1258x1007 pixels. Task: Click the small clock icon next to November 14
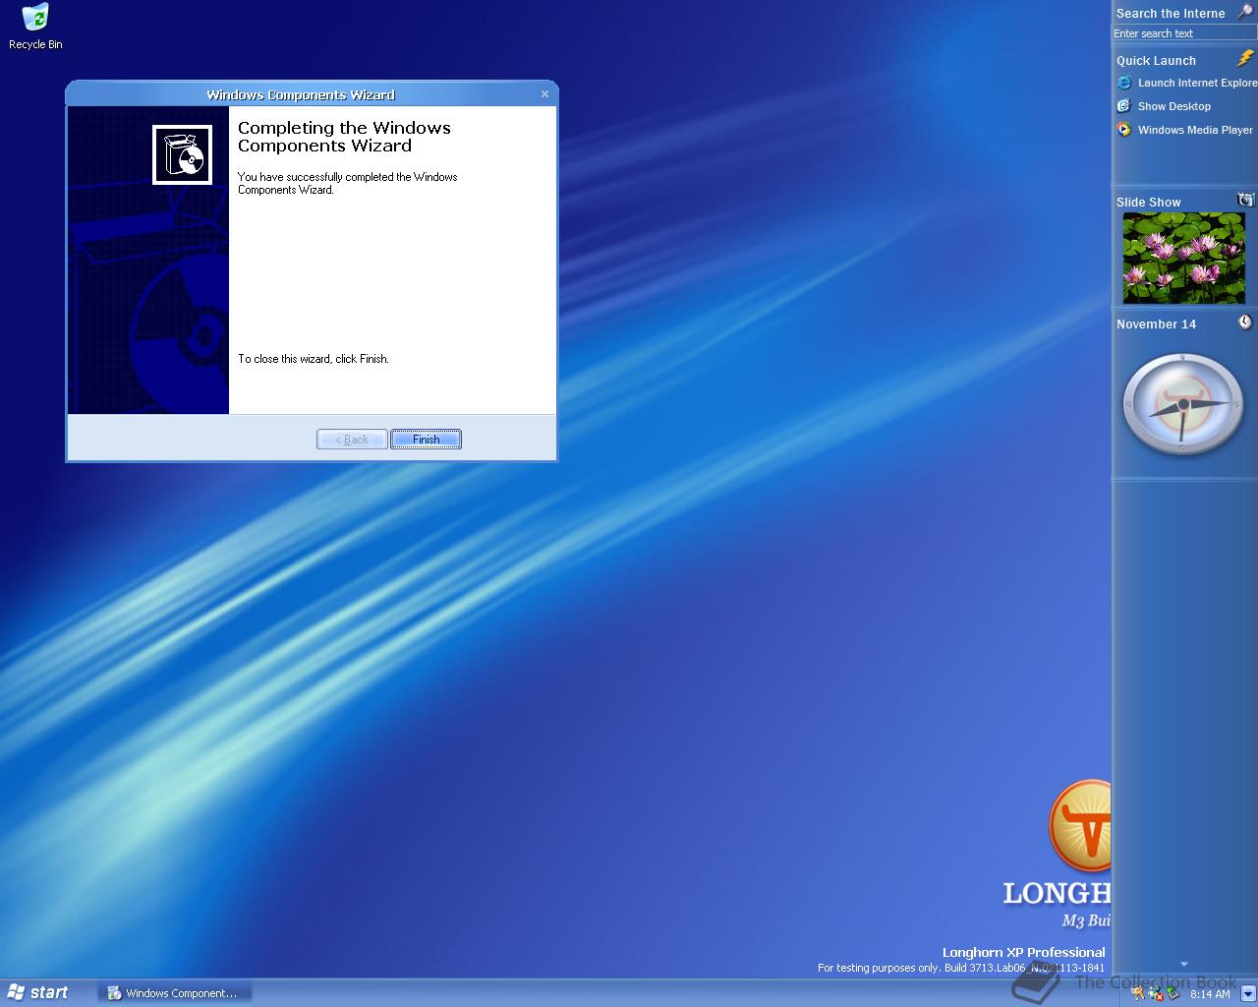[x=1245, y=322]
